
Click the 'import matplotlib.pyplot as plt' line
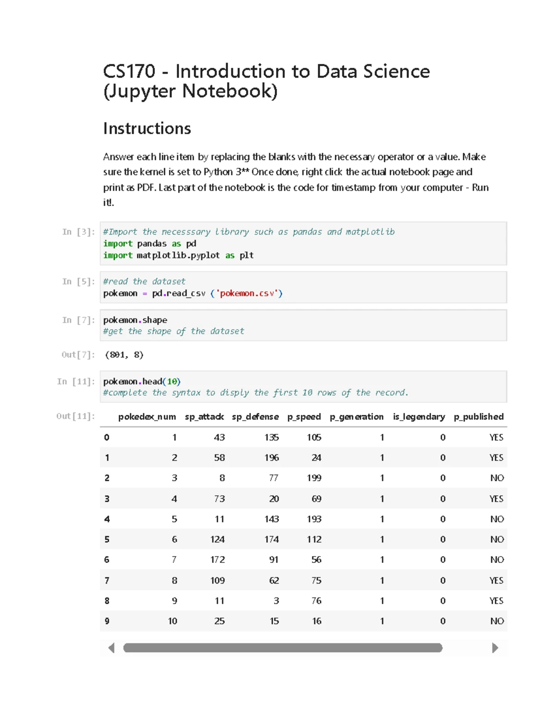(x=178, y=256)
